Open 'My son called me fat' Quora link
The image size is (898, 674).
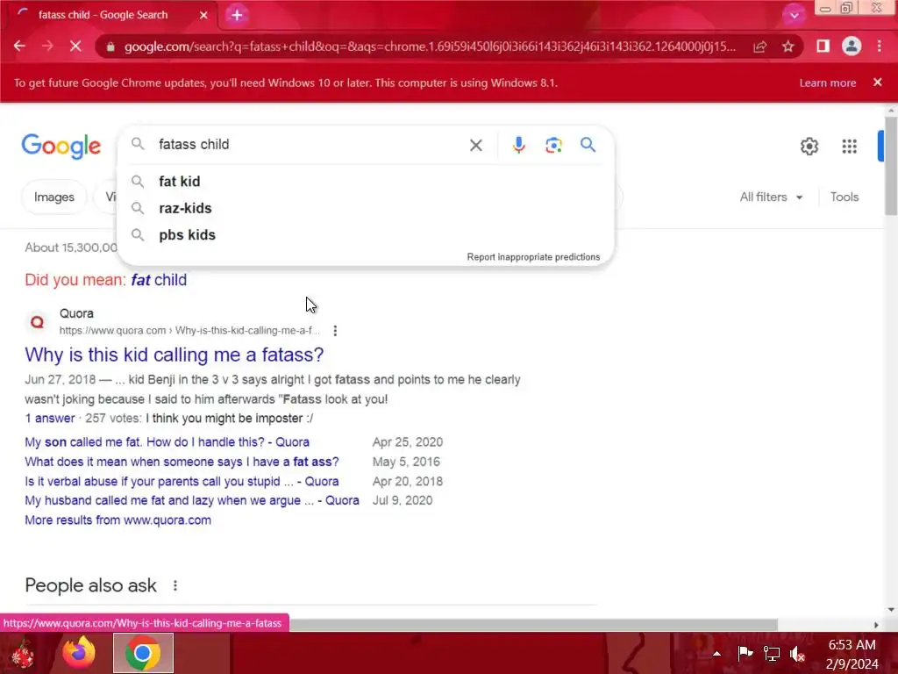pos(167,442)
